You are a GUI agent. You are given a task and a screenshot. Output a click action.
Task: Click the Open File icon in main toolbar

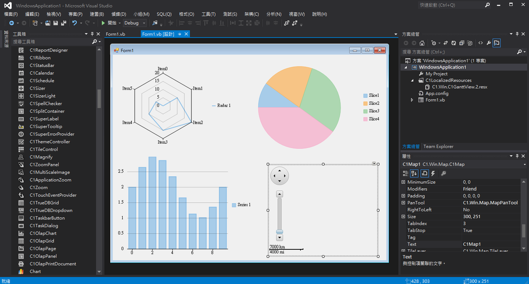tap(48, 23)
